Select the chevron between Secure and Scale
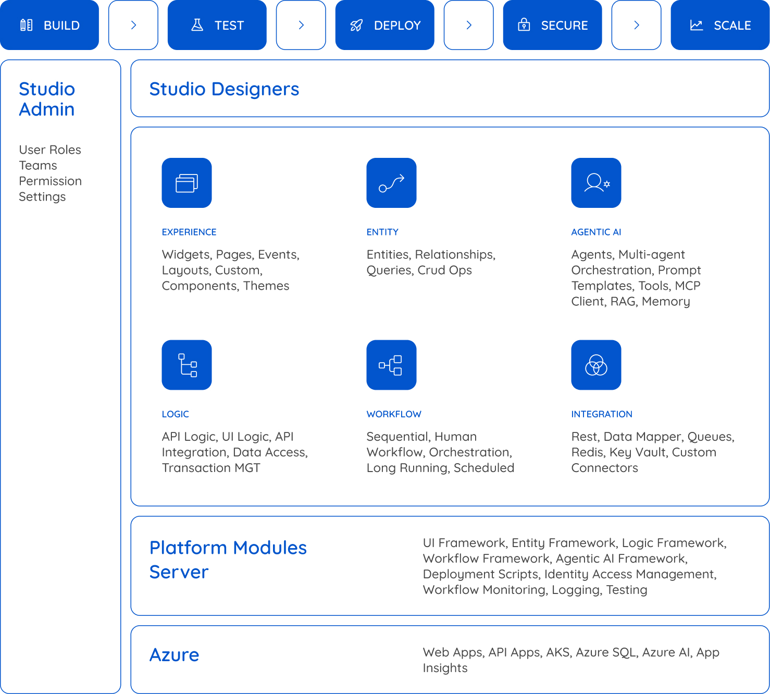 (x=636, y=25)
